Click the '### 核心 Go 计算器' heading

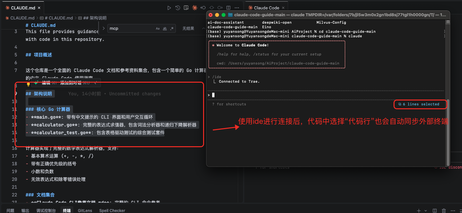pyautogui.click(x=48, y=109)
